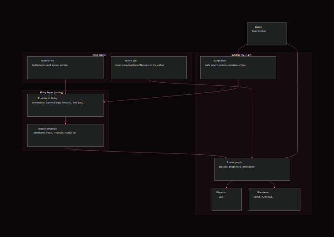Image resolution: width=334 pixels, height=237 pixels.
Task: Click 'objects, properties, animation' text
Action: pos(236,167)
